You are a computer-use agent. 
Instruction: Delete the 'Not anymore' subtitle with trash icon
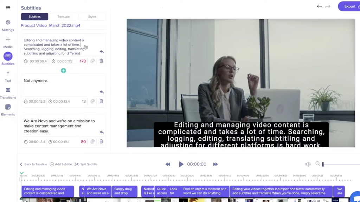coord(101,101)
